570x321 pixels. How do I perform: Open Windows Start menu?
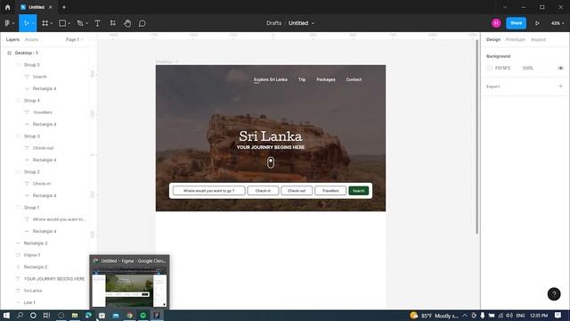click(x=6, y=315)
